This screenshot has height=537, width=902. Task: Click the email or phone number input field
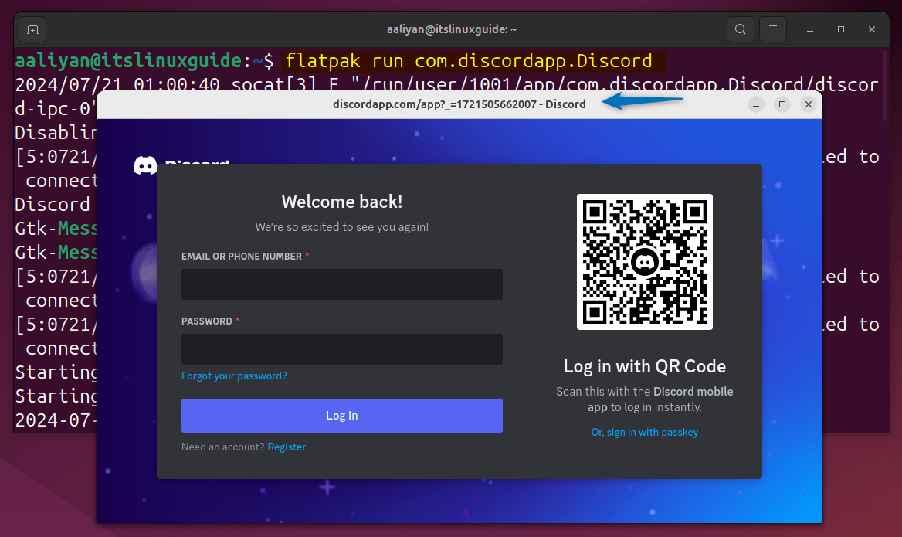coord(341,284)
